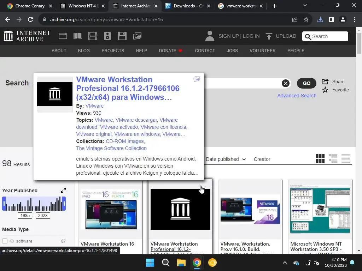Open the ABOUT menu item
Image resolution: width=362 pixels, height=271 pixels.
59,51
